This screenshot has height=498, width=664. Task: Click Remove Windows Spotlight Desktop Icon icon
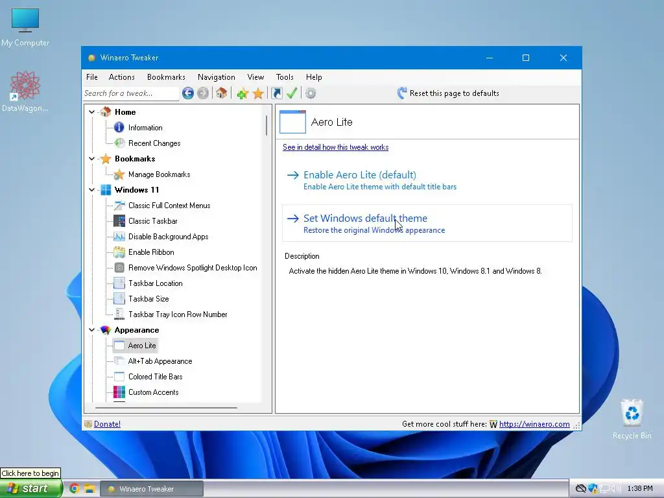coord(119,268)
